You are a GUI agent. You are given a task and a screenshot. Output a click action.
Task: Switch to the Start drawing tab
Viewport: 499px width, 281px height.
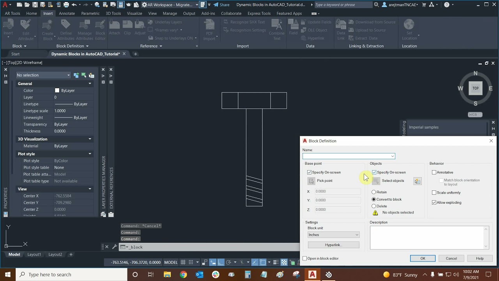15,54
